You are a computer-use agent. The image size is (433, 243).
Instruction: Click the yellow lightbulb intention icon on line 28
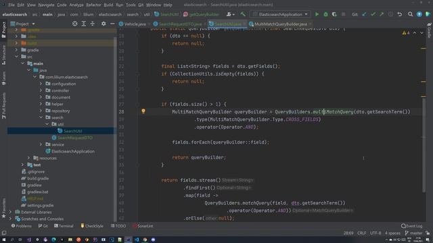tap(143, 111)
